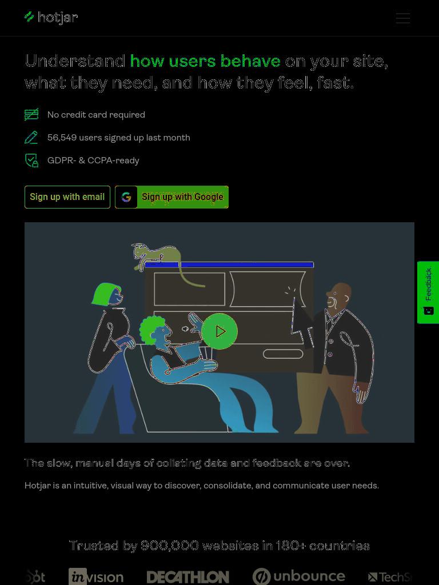Click the 'Trusted by 900,000 websites' heading

(x=219, y=546)
